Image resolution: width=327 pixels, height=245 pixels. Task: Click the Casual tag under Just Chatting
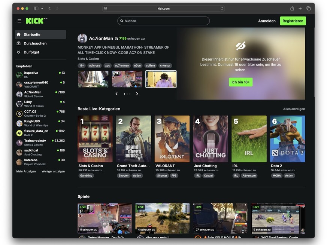click(x=208, y=176)
